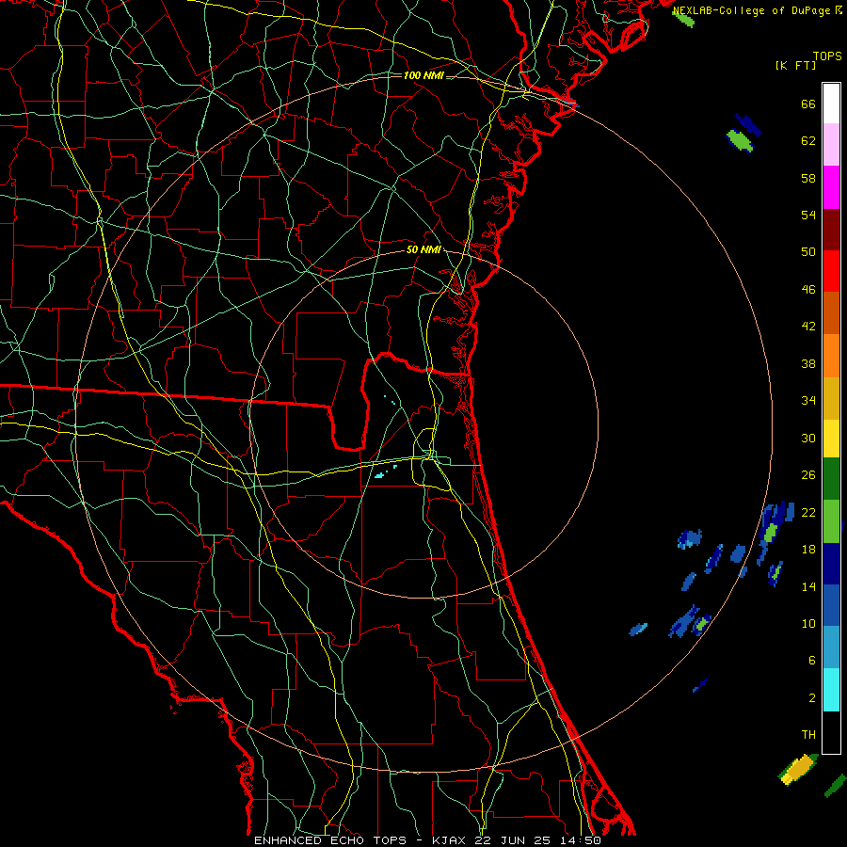Click the legend value 14
Image resolution: width=847 pixels, height=847 pixels.
pyautogui.click(x=808, y=586)
